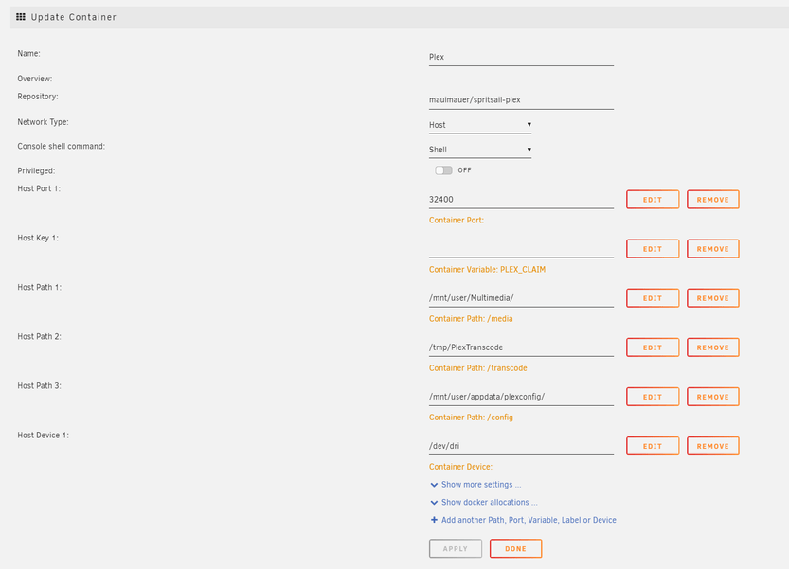
Task: Edit the /dev/dri device entry
Action: click(653, 446)
